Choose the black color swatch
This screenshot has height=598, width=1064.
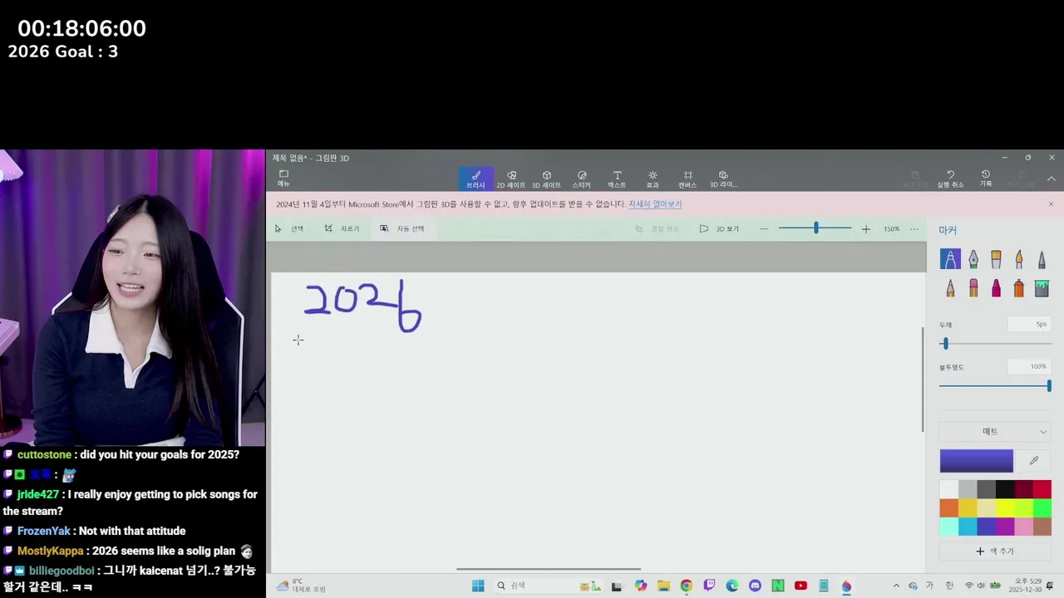(x=1005, y=489)
